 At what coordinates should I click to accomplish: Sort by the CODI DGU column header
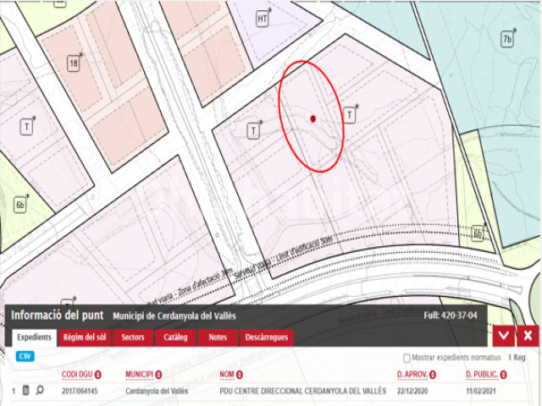pos(76,374)
